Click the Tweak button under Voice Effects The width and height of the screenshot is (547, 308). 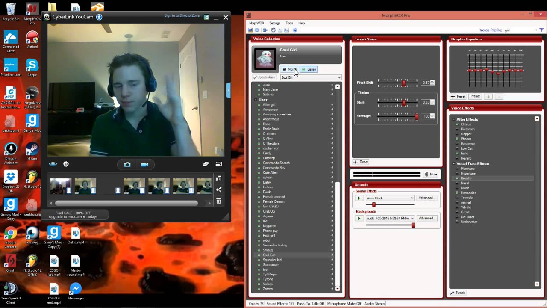458,293
